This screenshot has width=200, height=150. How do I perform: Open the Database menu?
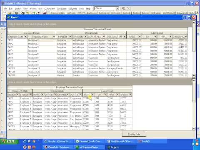(x=62, y=9)
